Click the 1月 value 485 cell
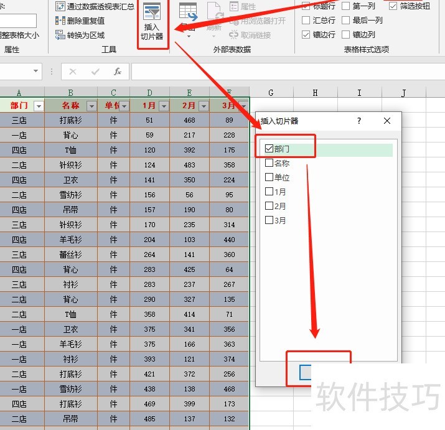The image size is (445, 430). [x=149, y=419]
